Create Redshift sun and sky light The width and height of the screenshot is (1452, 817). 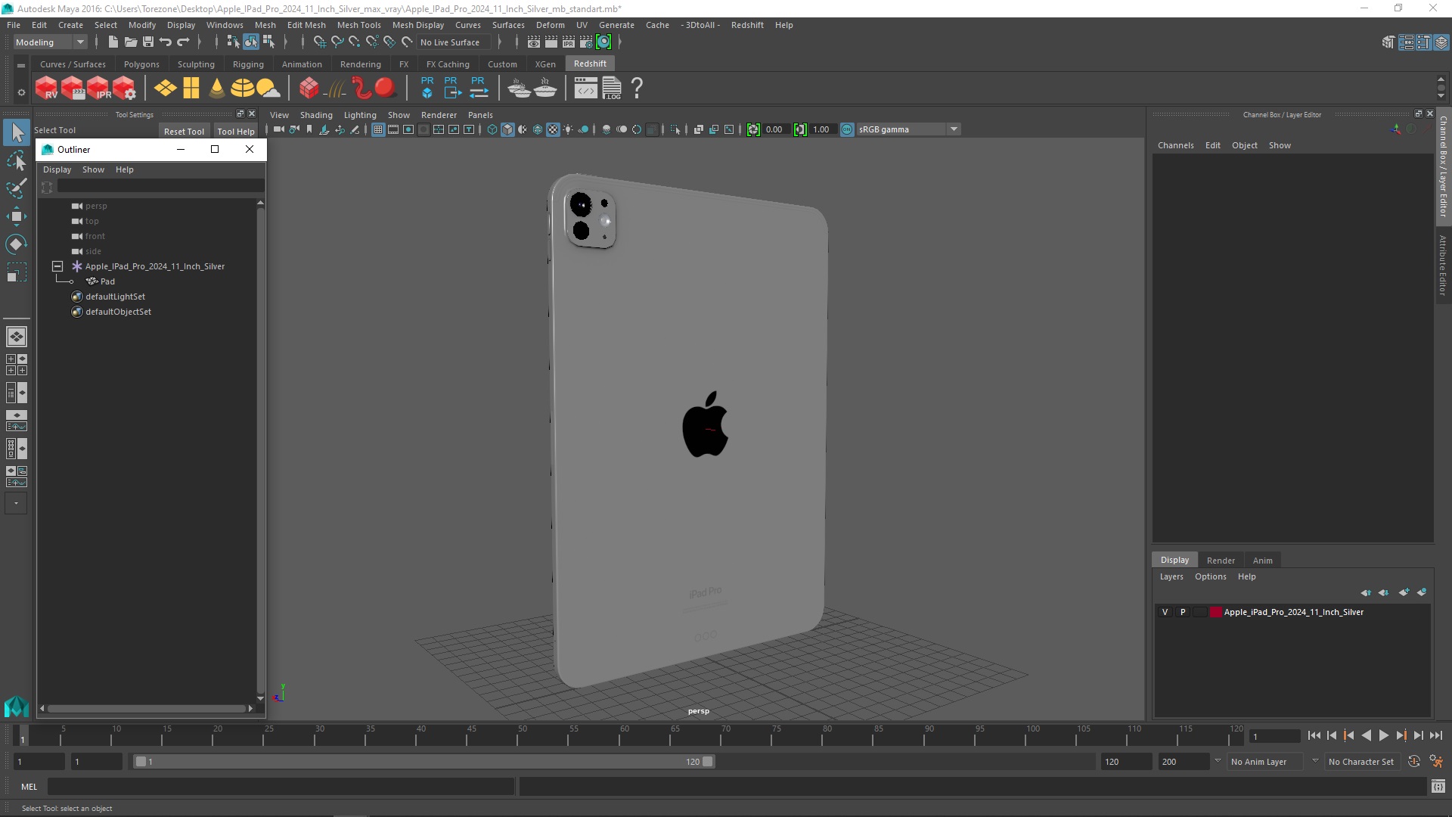coord(268,89)
